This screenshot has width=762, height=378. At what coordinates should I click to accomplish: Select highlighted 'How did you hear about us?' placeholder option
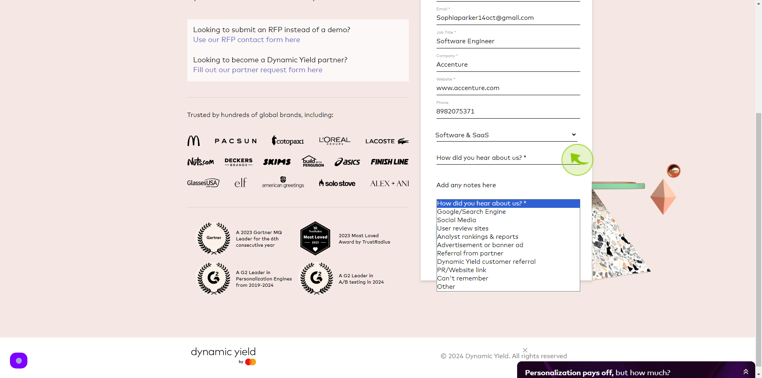click(508, 203)
